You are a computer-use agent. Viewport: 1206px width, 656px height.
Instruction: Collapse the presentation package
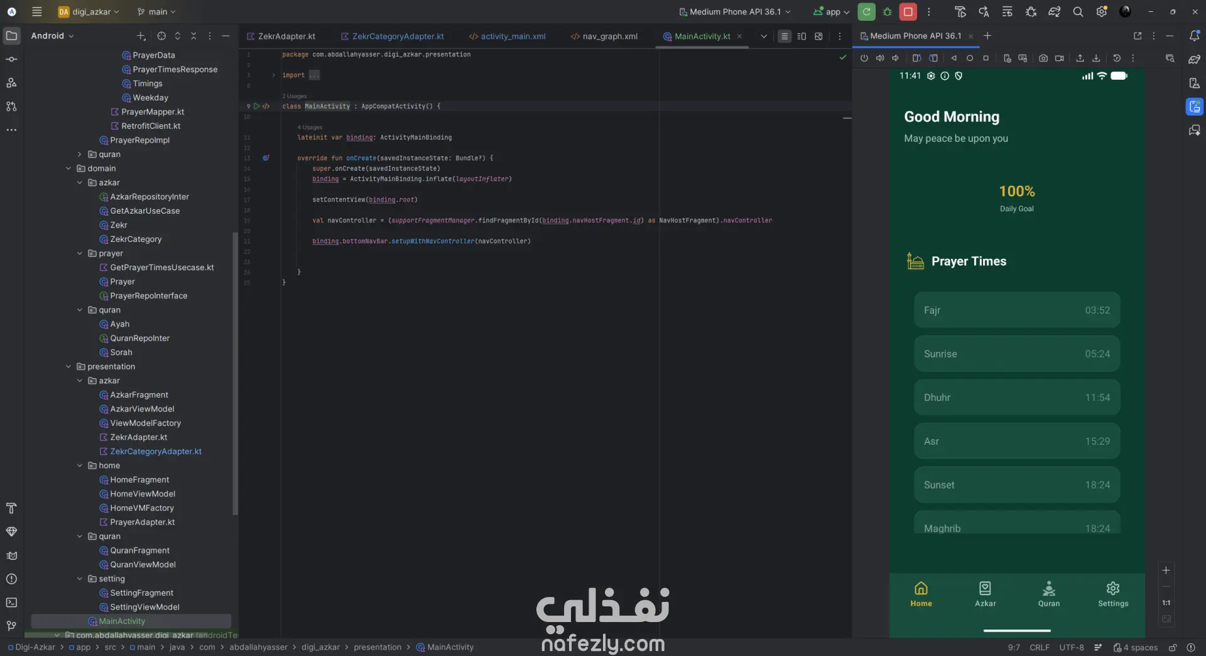point(68,366)
